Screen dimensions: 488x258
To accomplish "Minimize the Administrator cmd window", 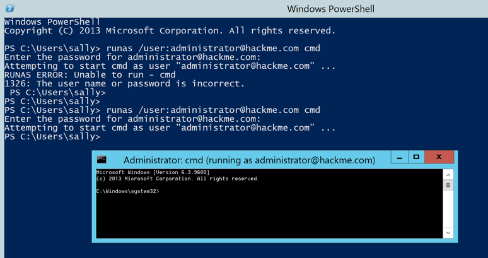I will [x=399, y=158].
